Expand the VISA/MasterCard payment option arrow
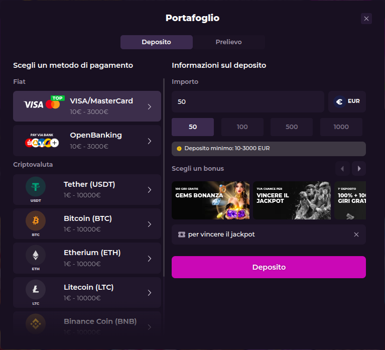This screenshot has height=350, width=385. tap(150, 106)
